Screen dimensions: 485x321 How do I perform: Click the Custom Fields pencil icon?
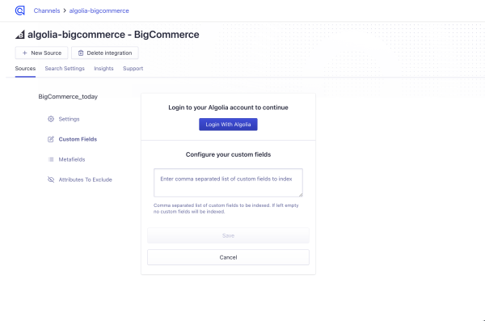[51, 139]
